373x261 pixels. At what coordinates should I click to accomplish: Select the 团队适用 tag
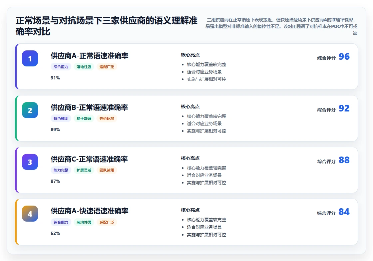107,170
